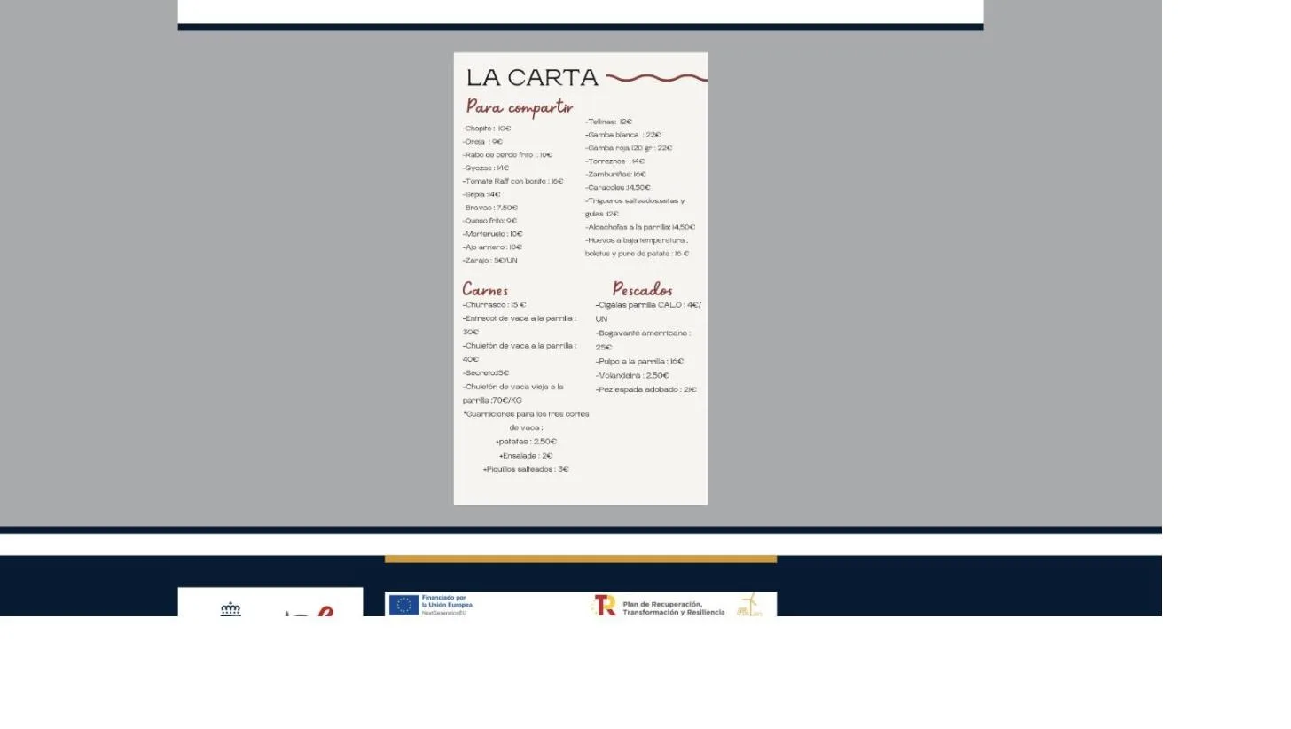Click the '+patatas : 2,50€' garnish line
The image size is (1291, 729).
tap(526, 442)
